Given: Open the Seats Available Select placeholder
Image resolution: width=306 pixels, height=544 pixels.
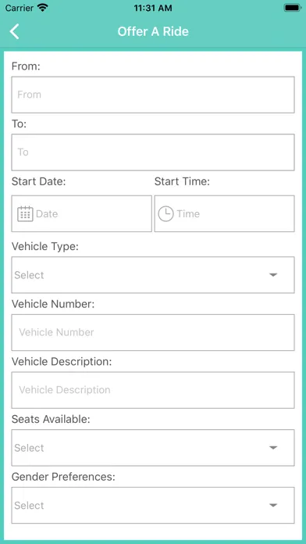Looking at the screenshot, I should [29, 448].
